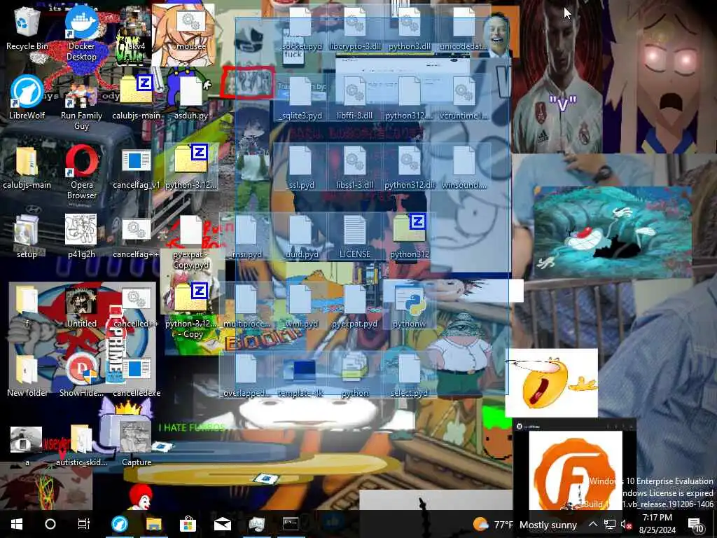Select the libcrypto-3.dll file
Image resolution: width=717 pixels, height=538 pixels.
(355, 28)
